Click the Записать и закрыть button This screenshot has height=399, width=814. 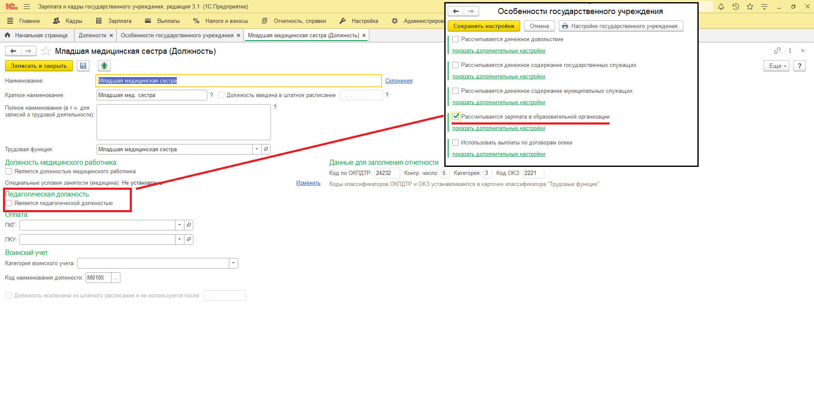(39, 66)
